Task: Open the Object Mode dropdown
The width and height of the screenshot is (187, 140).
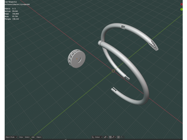Action: pyautogui.click(x=11, y=137)
